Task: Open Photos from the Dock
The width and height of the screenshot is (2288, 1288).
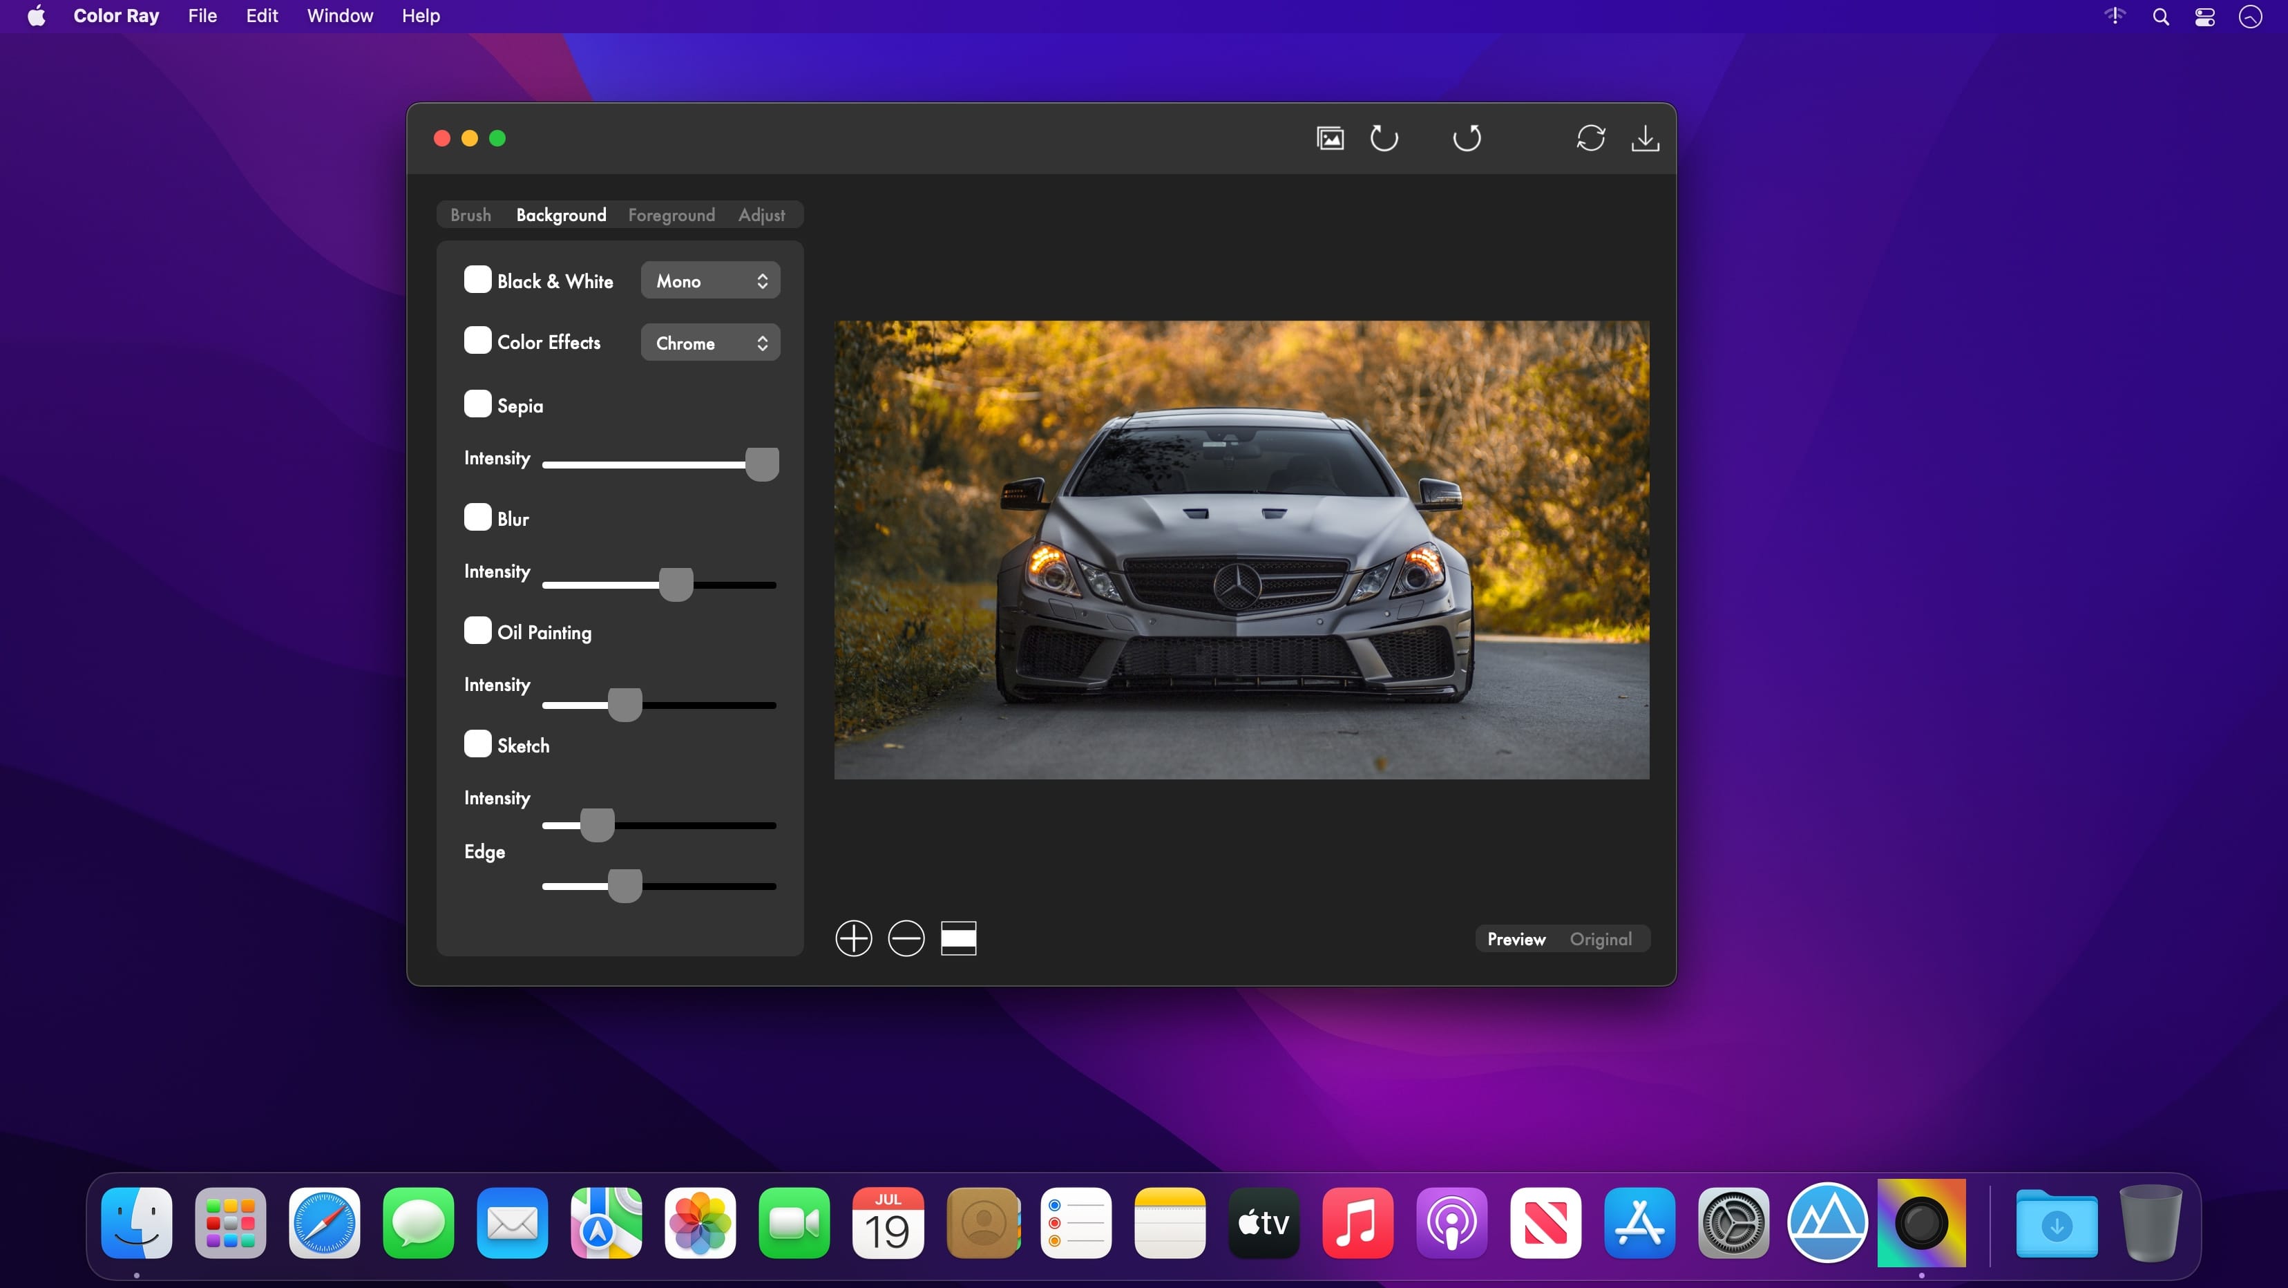Action: 700,1222
